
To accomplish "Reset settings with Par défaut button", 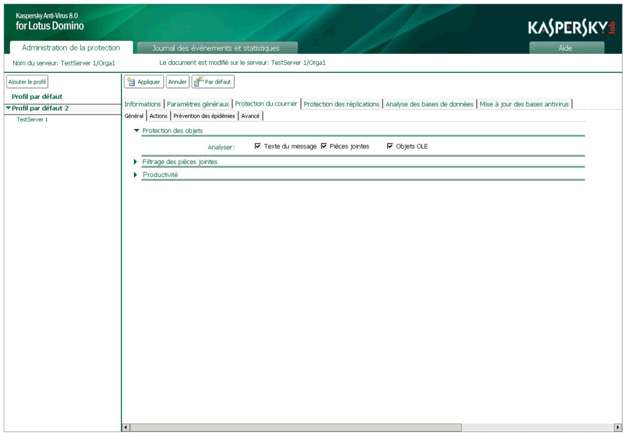I will 213,82.
